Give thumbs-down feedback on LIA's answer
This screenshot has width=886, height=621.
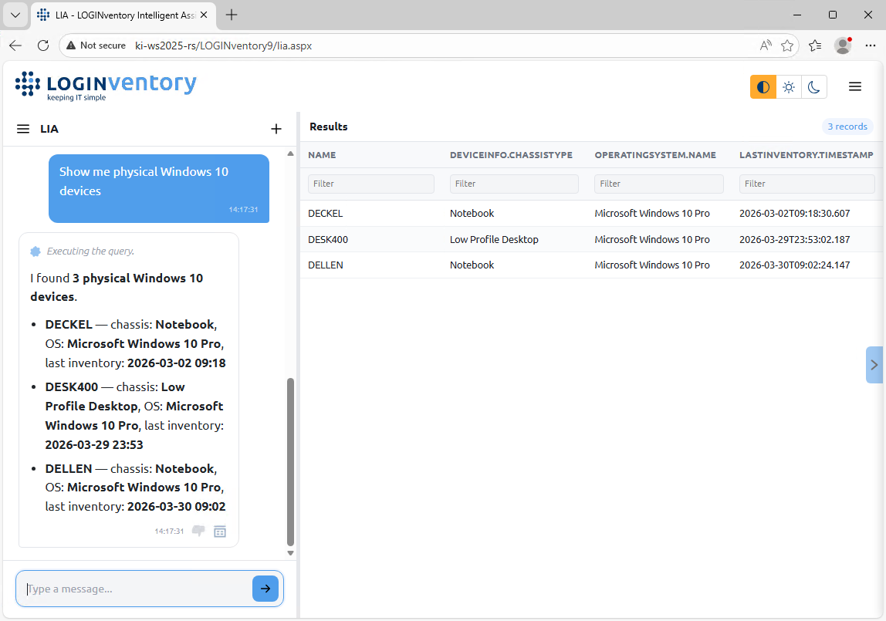198,531
